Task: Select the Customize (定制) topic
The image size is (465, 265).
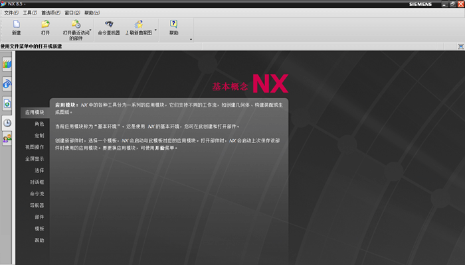Action: click(39, 135)
